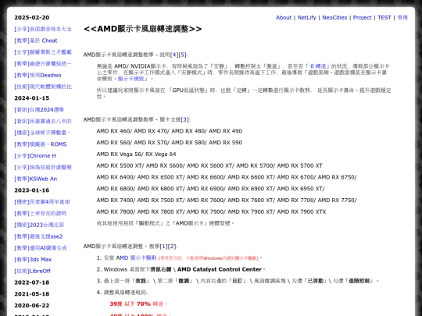This screenshot has height=316, width=422.
Task: Click the bold text AMD Catalyst Control Center
Action: point(220,269)
